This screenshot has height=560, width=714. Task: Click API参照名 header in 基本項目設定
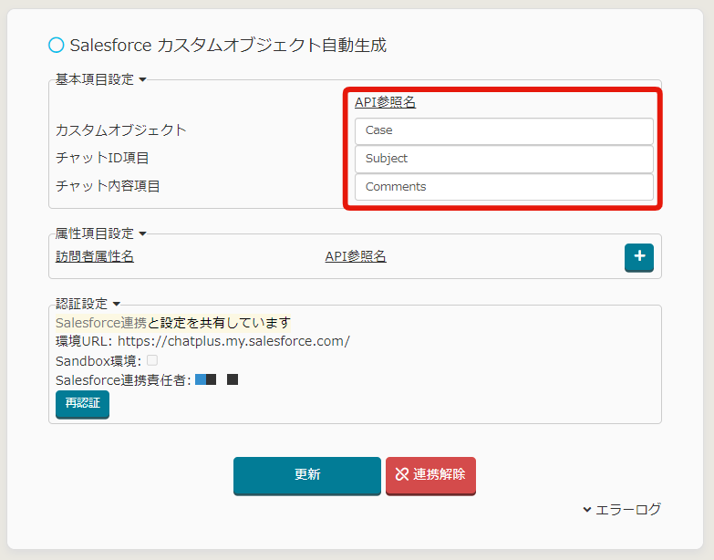click(385, 102)
